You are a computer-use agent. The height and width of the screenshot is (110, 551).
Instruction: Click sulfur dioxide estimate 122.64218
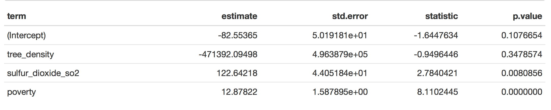[x=237, y=73]
